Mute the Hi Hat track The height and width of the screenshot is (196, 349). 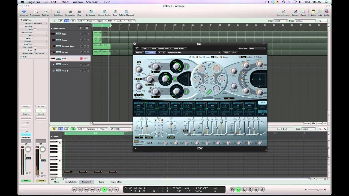point(85,52)
